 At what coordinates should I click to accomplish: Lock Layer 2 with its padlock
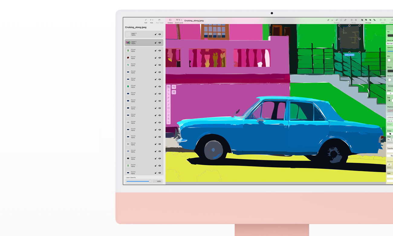156,34
